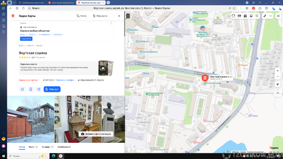Open the browser profile avatar

[247, 2]
